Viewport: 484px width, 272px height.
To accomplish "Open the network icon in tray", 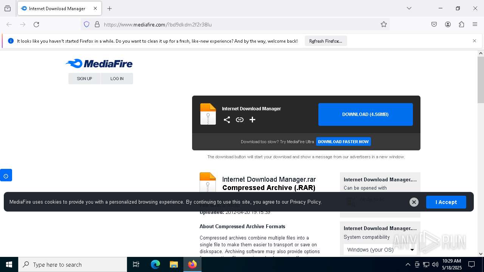I will [x=426, y=264].
